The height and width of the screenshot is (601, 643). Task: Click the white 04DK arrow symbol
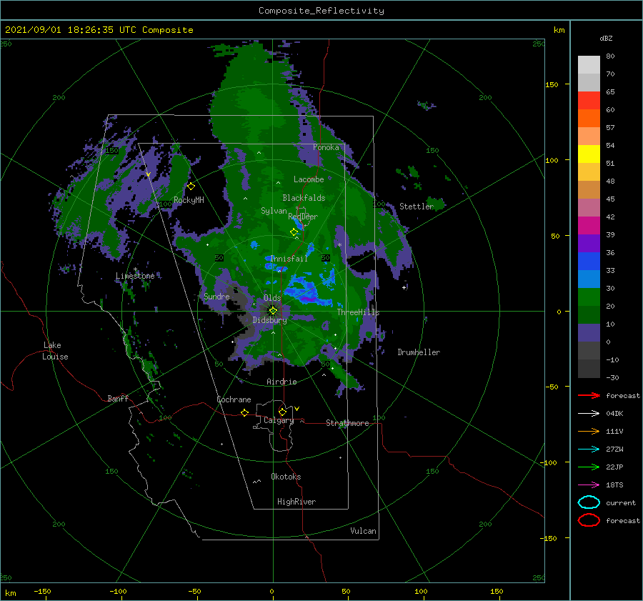coord(589,414)
